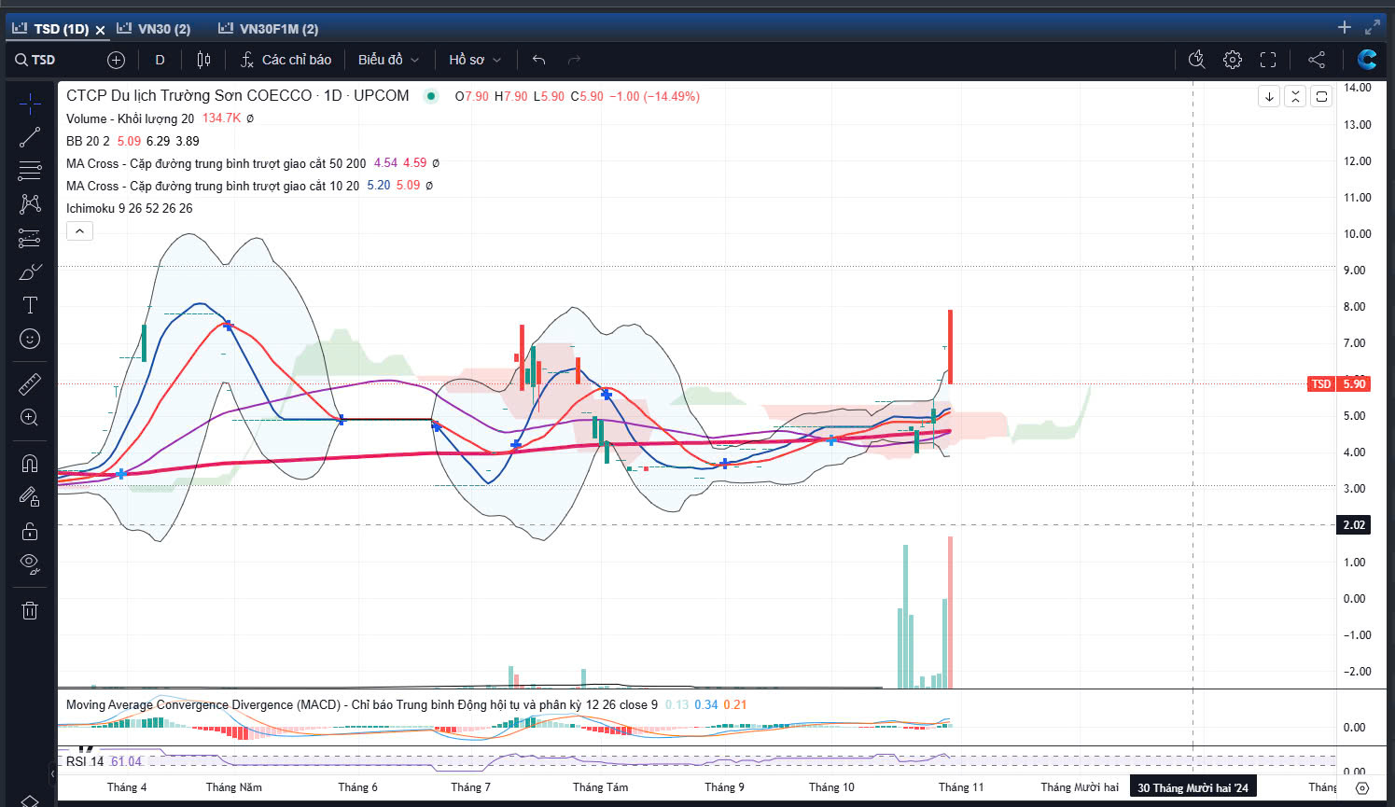Maximize the main chart pane
The height and width of the screenshot is (807, 1395).
(1321, 96)
